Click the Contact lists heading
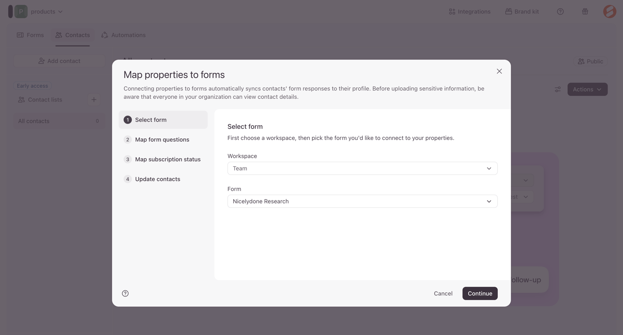623x335 pixels. click(x=45, y=100)
